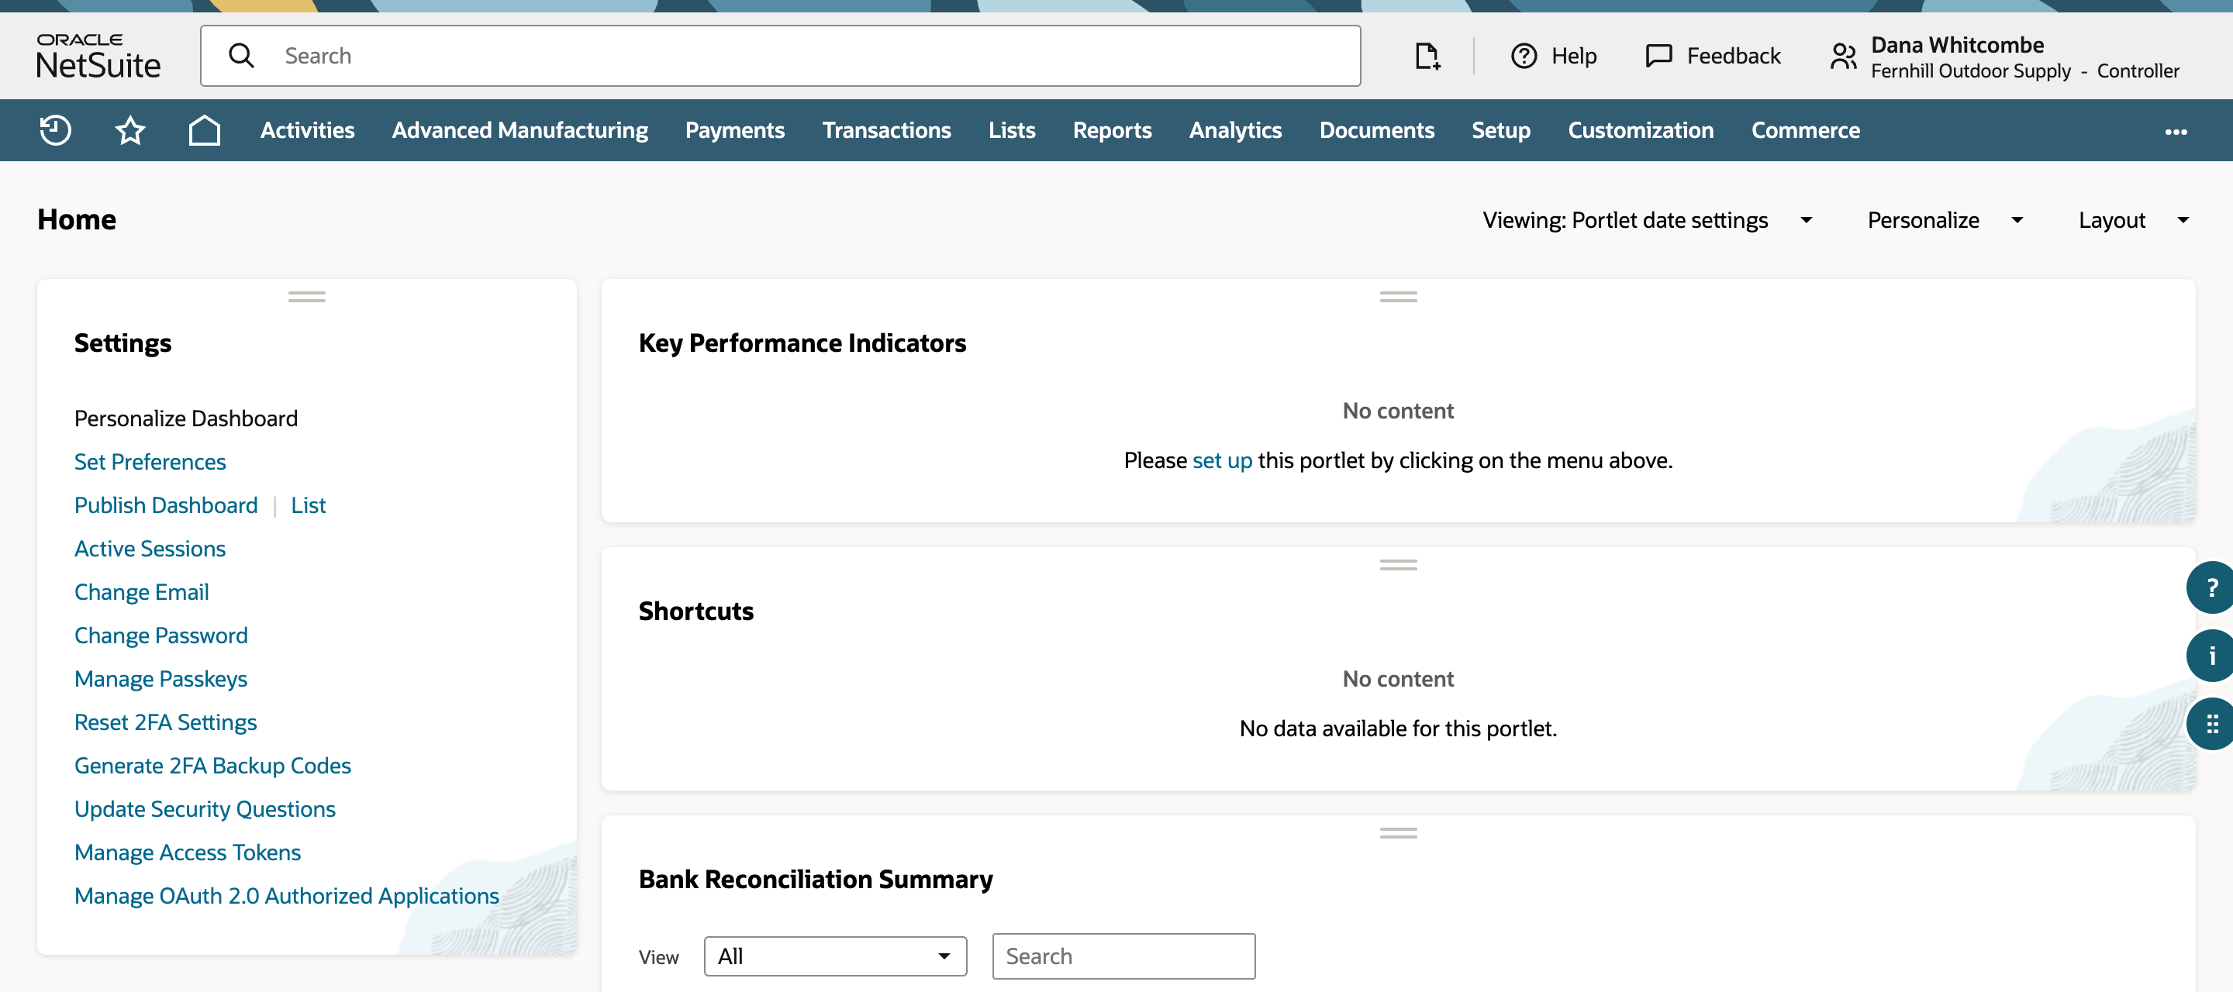Open the Manage Access Tokens link
The width and height of the screenshot is (2233, 992).
point(187,852)
